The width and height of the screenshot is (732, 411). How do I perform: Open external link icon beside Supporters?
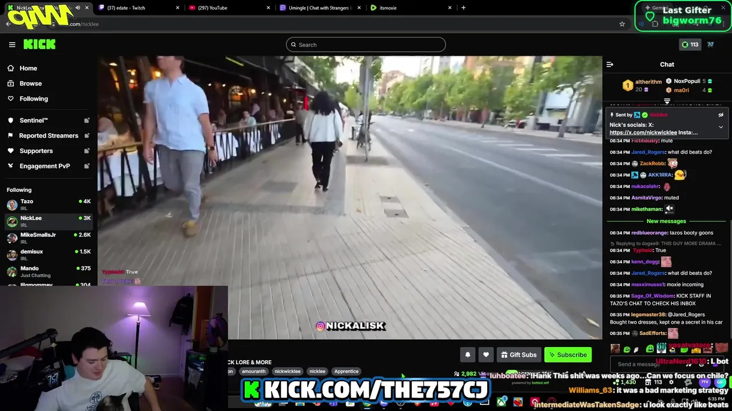[x=87, y=151]
